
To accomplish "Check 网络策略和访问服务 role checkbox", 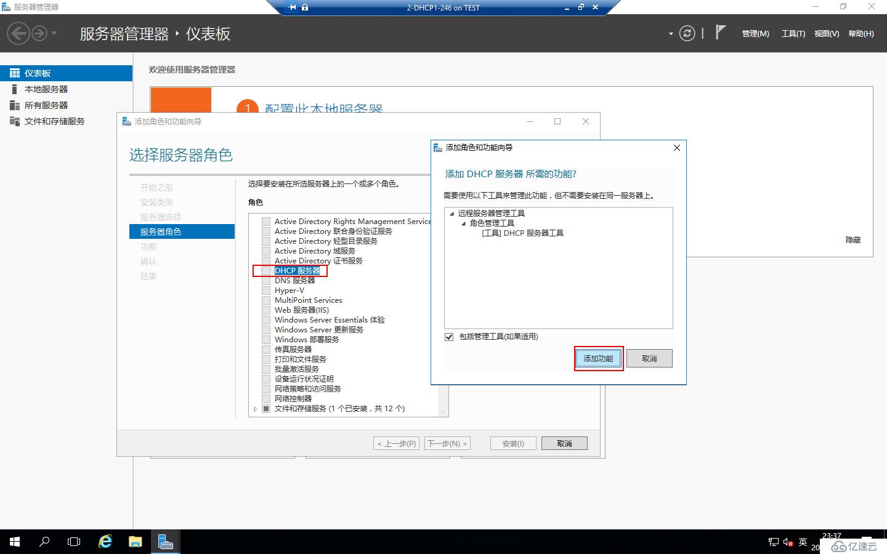I will coord(266,389).
